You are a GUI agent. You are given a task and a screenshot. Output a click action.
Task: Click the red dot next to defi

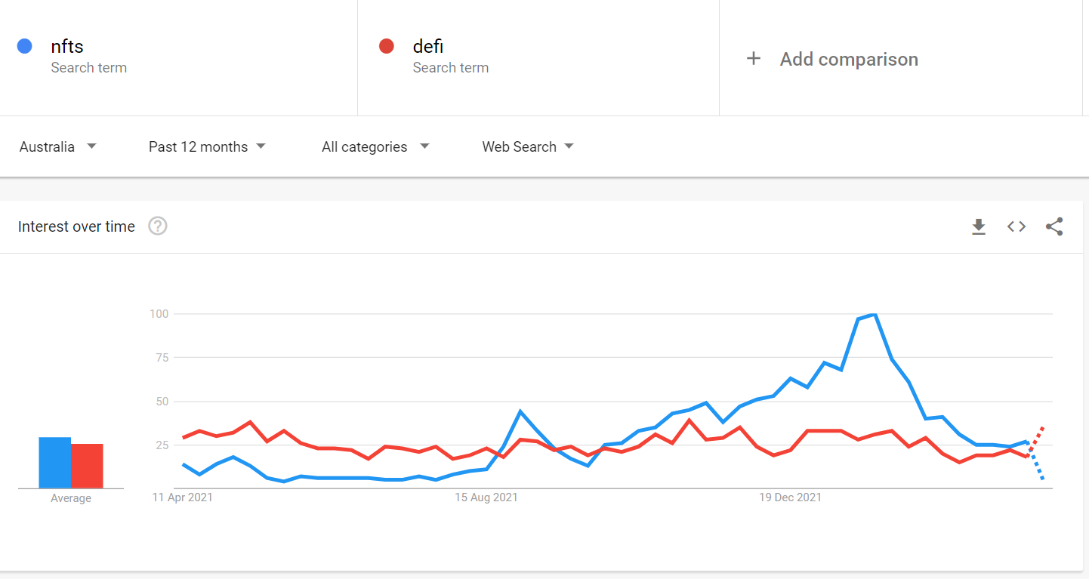[387, 47]
